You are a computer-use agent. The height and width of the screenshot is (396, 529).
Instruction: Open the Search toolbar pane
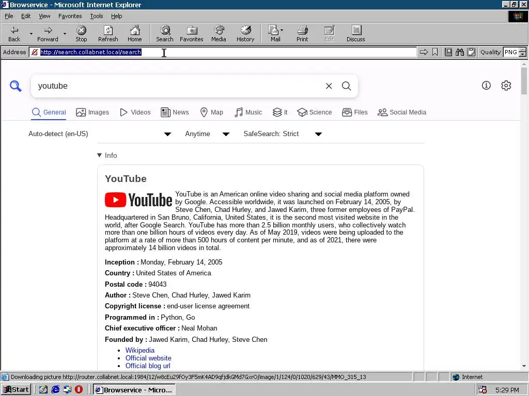coord(165,34)
